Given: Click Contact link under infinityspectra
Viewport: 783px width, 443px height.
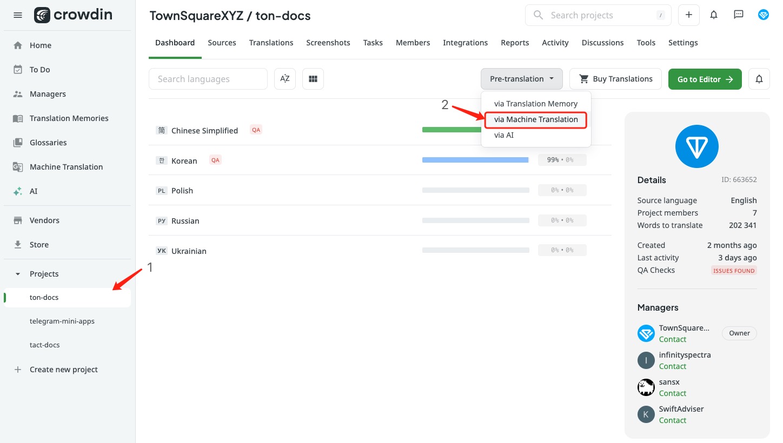Looking at the screenshot, I should pos(673,366).
